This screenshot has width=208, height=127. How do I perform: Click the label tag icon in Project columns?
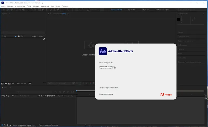[x=18, y=36]
